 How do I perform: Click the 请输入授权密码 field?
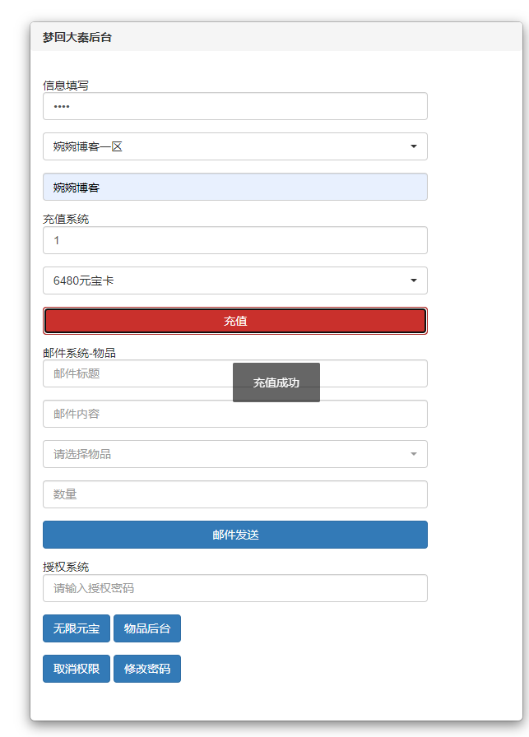click(234, 588)
